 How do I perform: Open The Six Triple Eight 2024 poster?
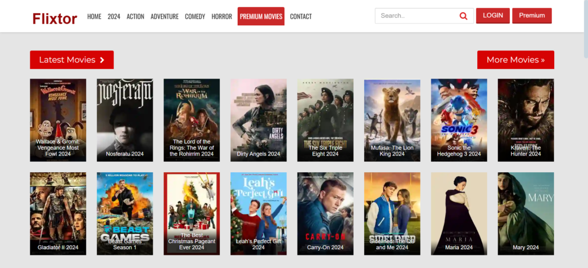click(326, 120)
